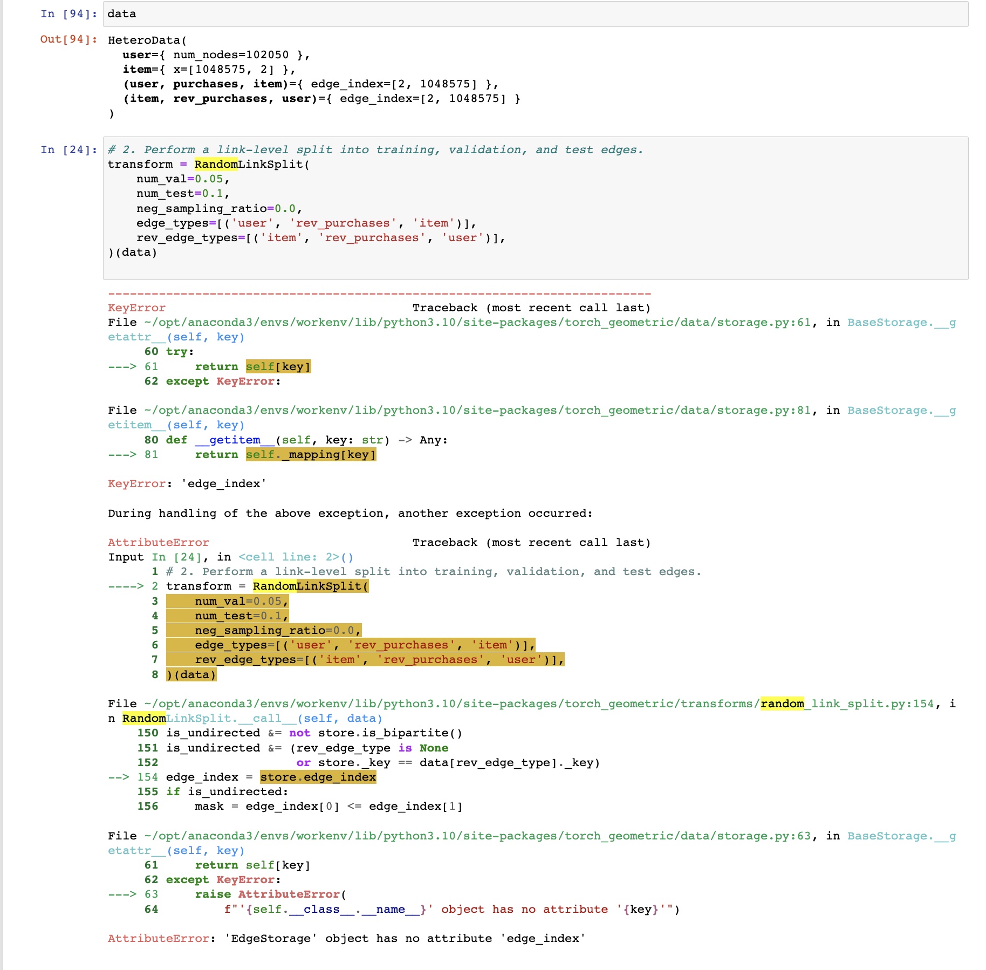Click line 150 'is_undirected &= not store.is_bipartite()'
Viewport: 986px width, 970px height.
(x=314, y=733)
